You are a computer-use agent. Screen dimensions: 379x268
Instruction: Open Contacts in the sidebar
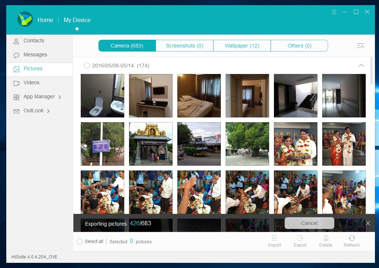click(34, 41)
